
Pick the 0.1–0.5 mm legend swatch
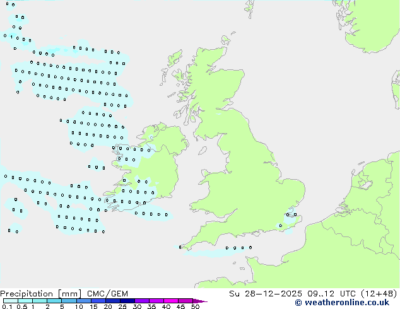[11, 301]
